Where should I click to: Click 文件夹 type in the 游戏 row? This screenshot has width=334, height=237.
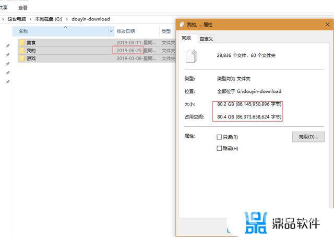tap(168, 58)
